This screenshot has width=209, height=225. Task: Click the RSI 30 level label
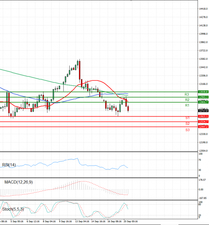200,170
